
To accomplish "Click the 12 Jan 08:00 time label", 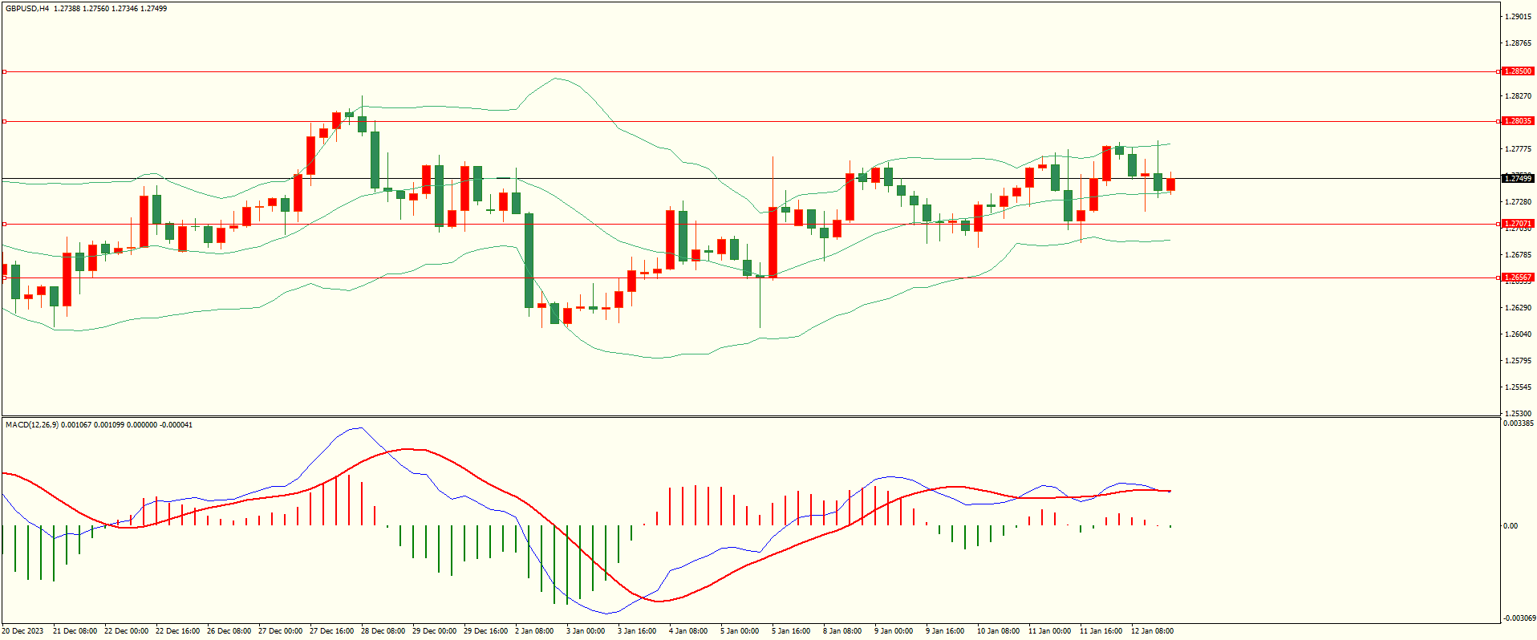I will click(x=1152, y=631).
